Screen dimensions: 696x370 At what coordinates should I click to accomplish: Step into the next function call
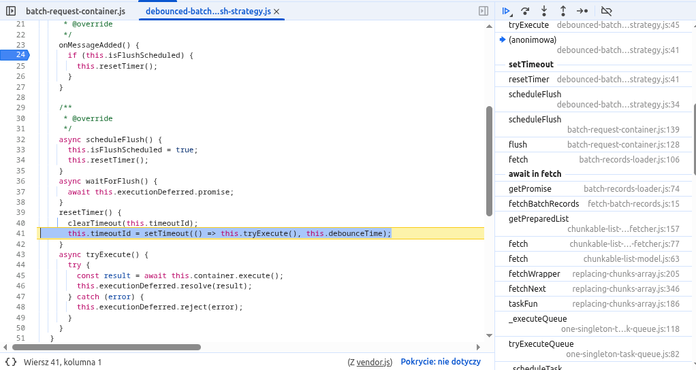pyautogui.click(x=544, y=11)
